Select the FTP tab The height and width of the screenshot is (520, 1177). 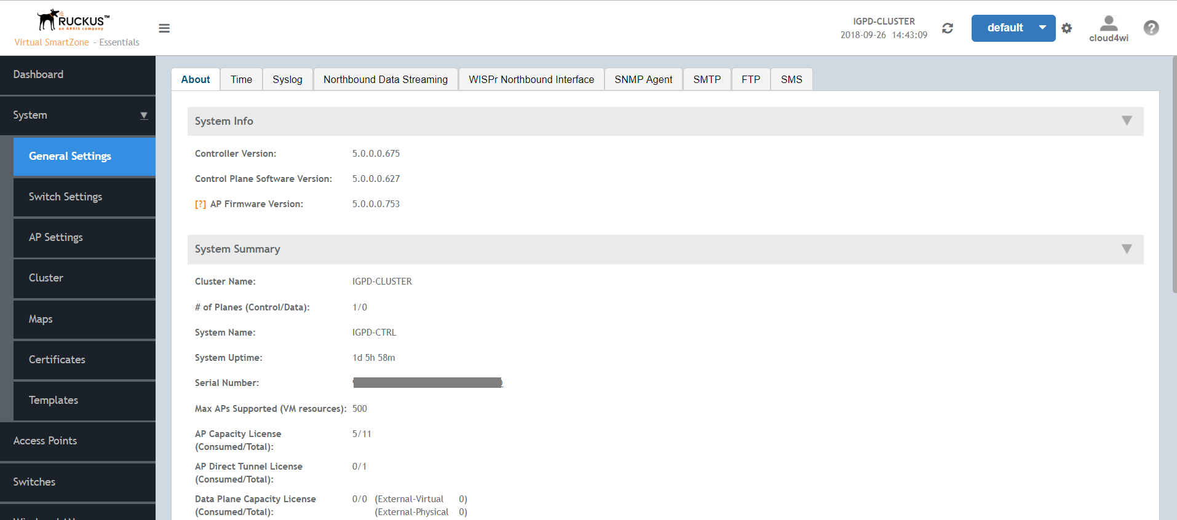pyautogui.click(x=751, y=79)
